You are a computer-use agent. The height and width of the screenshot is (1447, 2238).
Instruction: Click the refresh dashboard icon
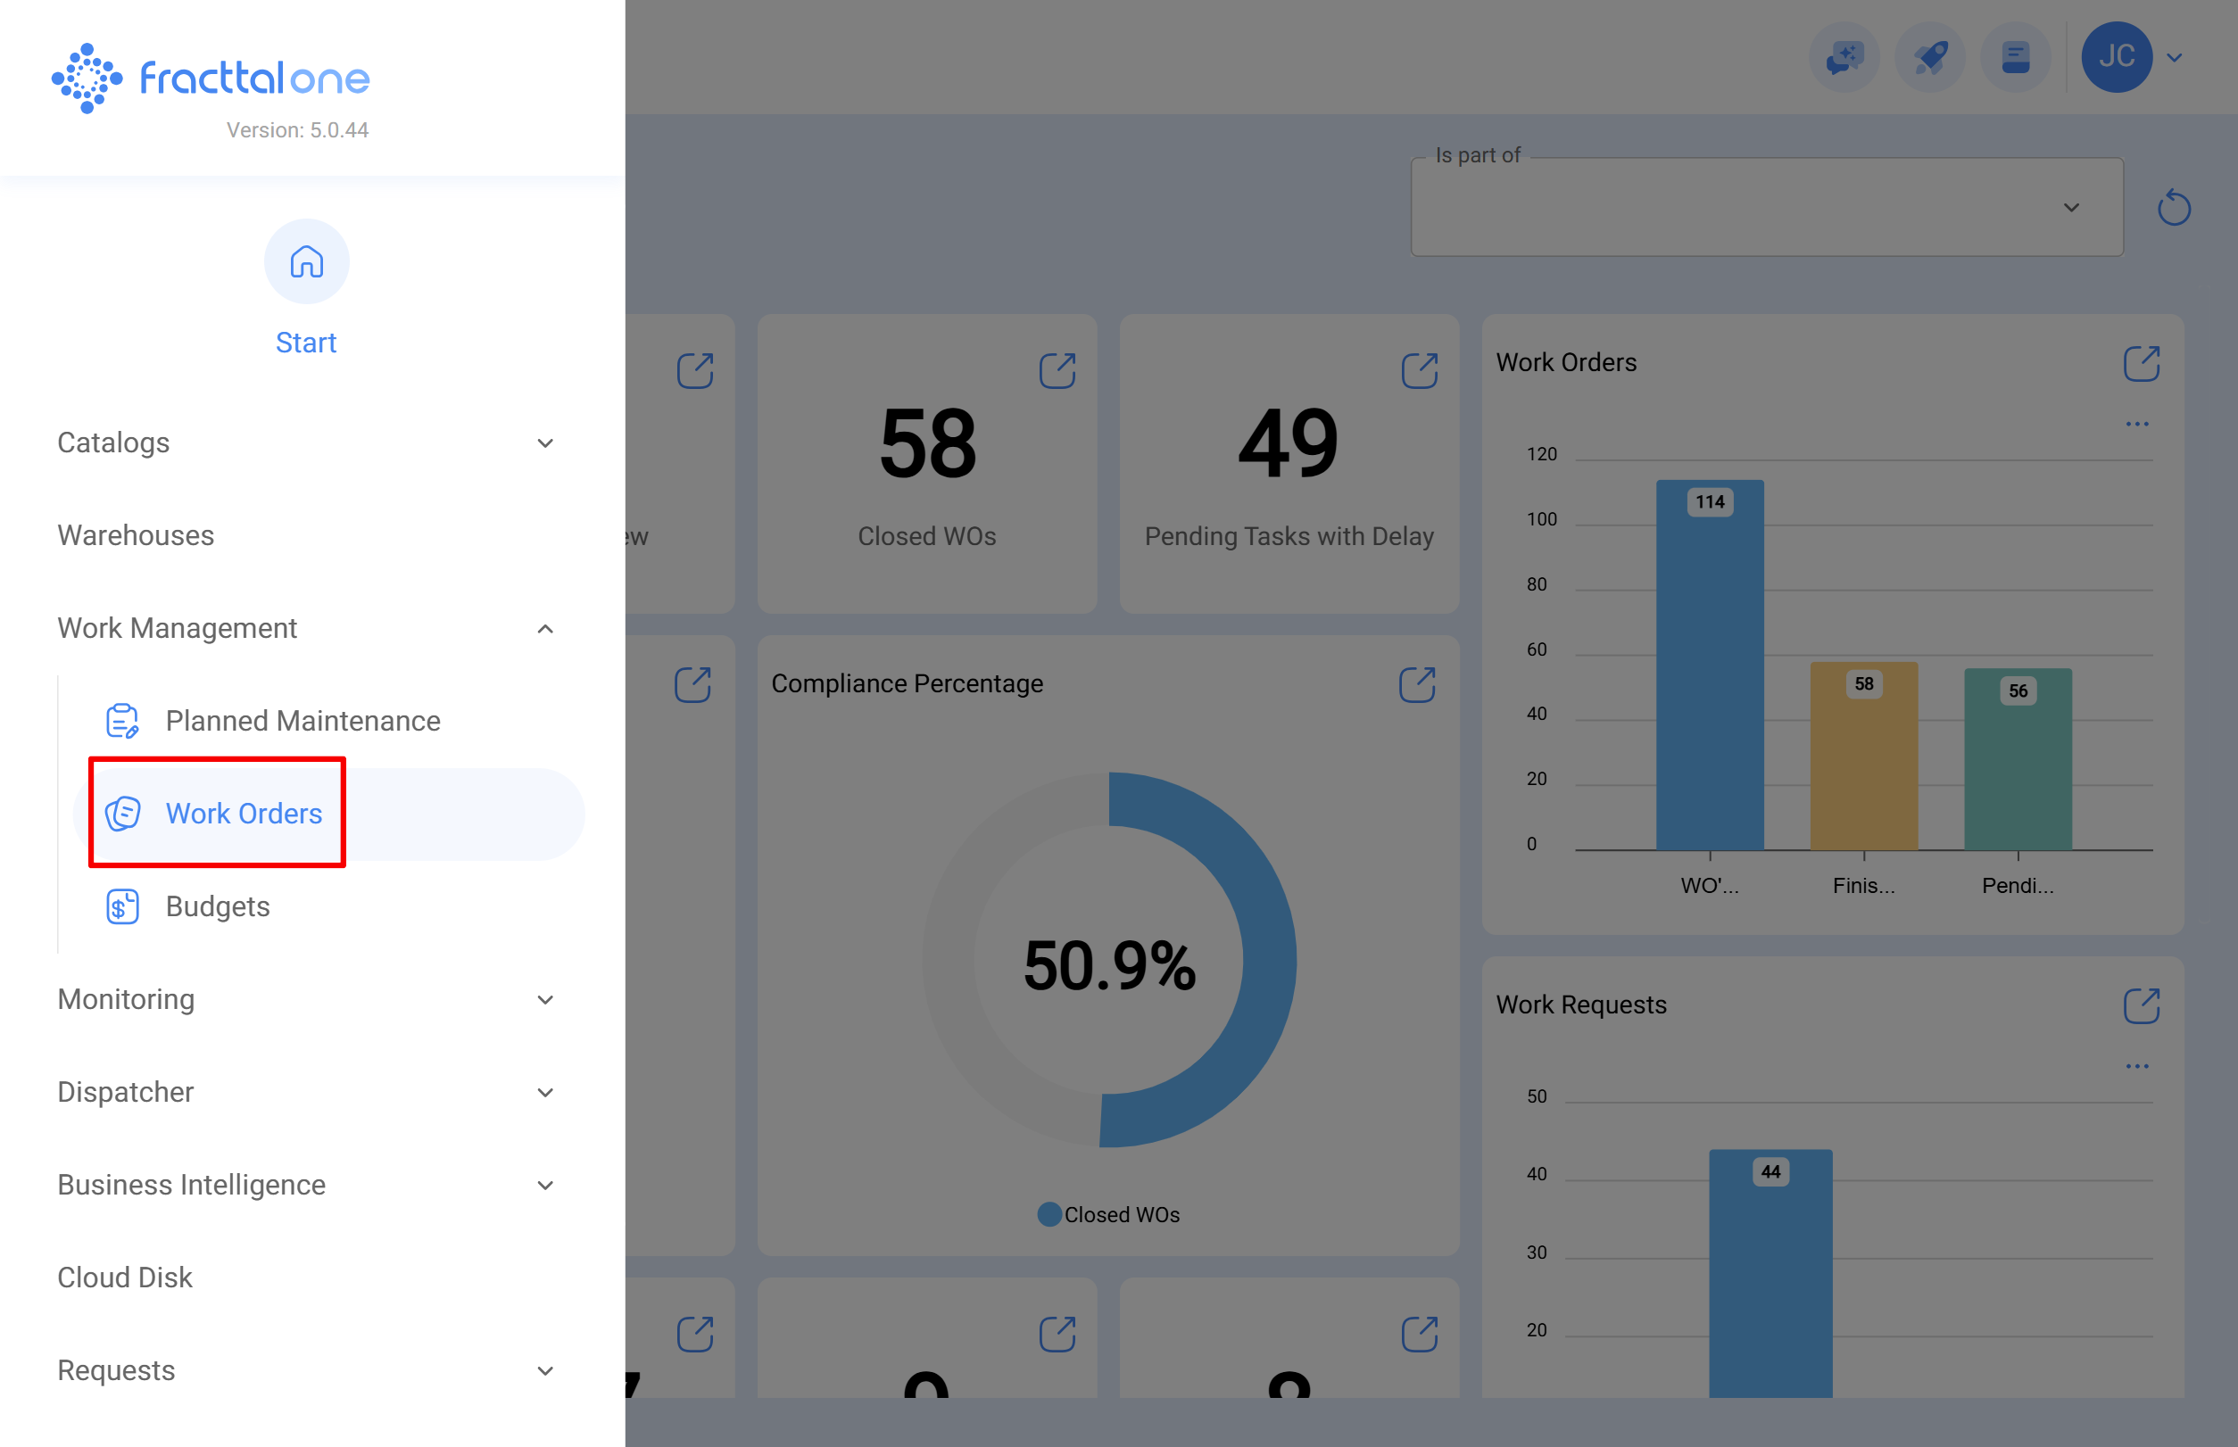click(2174, 208)
